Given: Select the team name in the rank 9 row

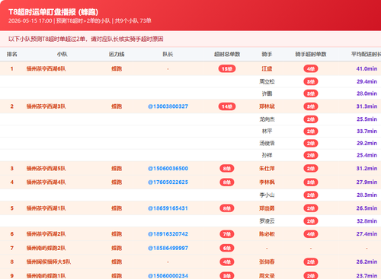Looking at the screenshot, I should [x=46, y=276].
